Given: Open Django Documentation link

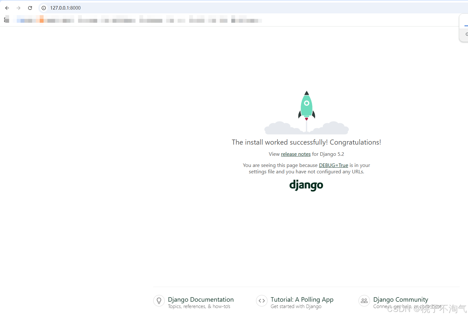Looking at the screenshot, I should pos(201,299).
